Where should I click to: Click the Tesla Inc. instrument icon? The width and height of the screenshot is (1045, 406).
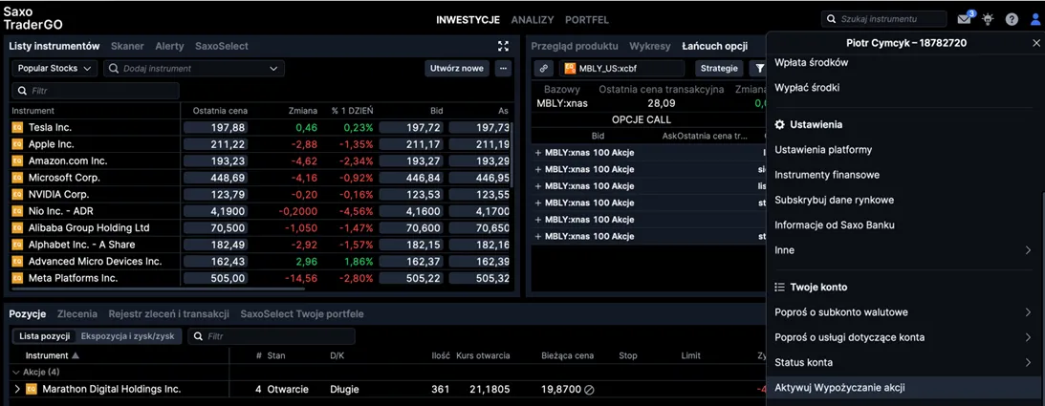[x=17, y=127]
